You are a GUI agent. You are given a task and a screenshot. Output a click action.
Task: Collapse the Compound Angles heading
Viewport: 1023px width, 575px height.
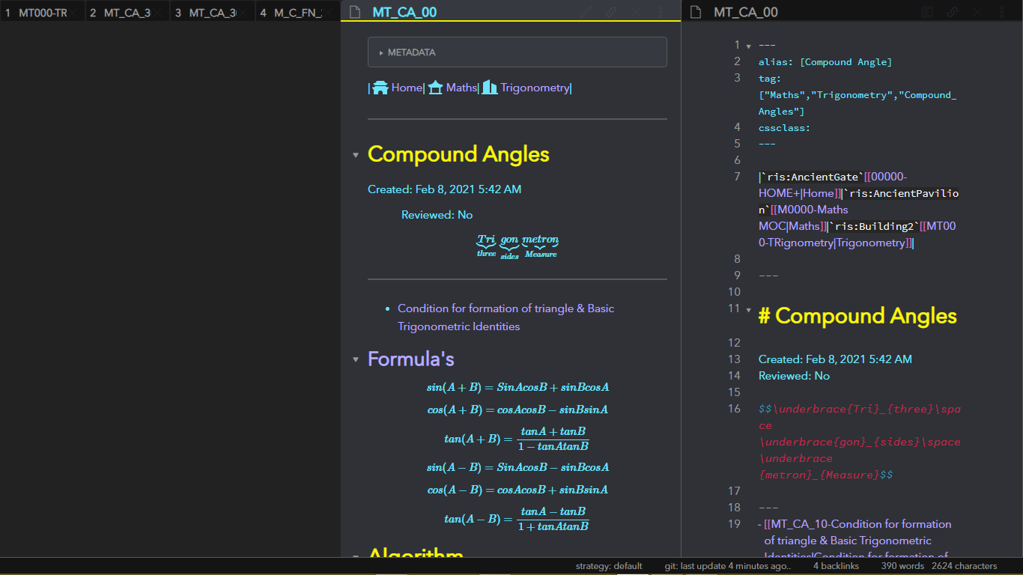(x=355, y=155)
